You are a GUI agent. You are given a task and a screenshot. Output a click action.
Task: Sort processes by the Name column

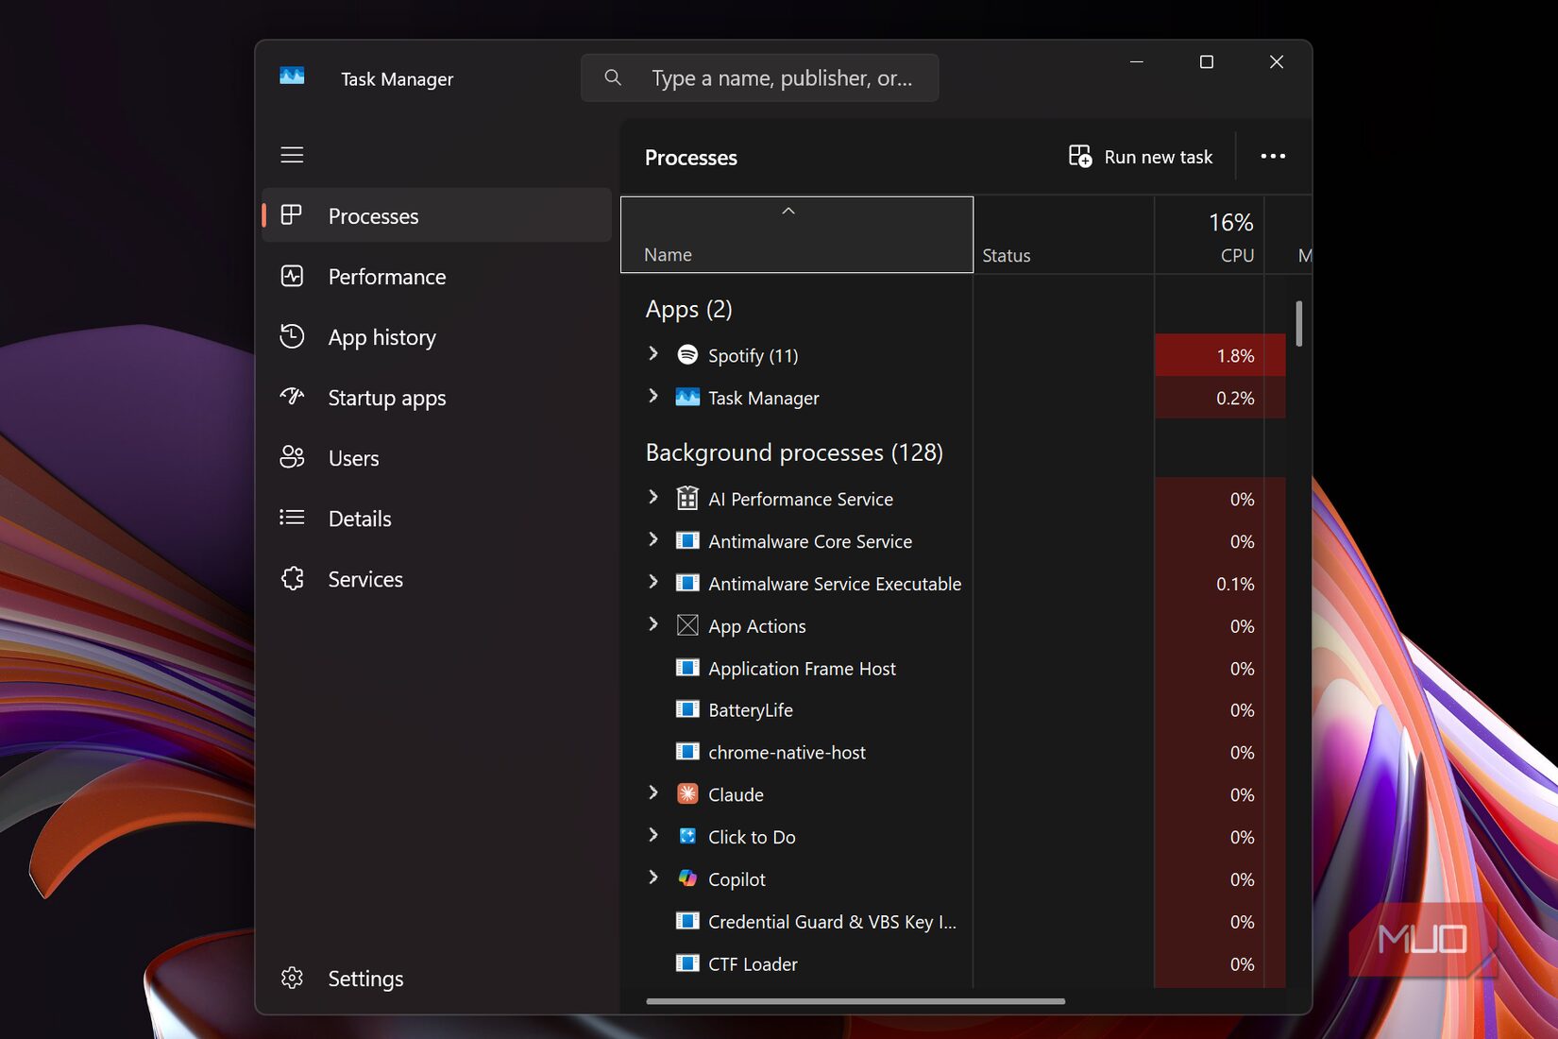pos(797,234)
